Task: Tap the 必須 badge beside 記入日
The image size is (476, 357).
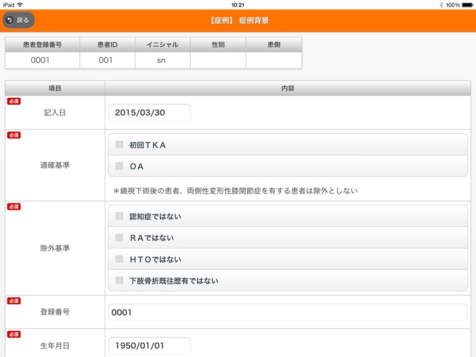Action: click(x=14, y=101)
